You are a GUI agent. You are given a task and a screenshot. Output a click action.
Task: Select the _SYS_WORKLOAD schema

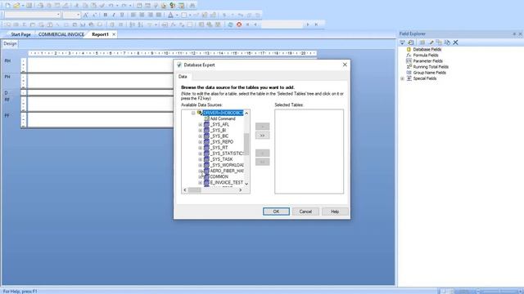pos(227,165)
